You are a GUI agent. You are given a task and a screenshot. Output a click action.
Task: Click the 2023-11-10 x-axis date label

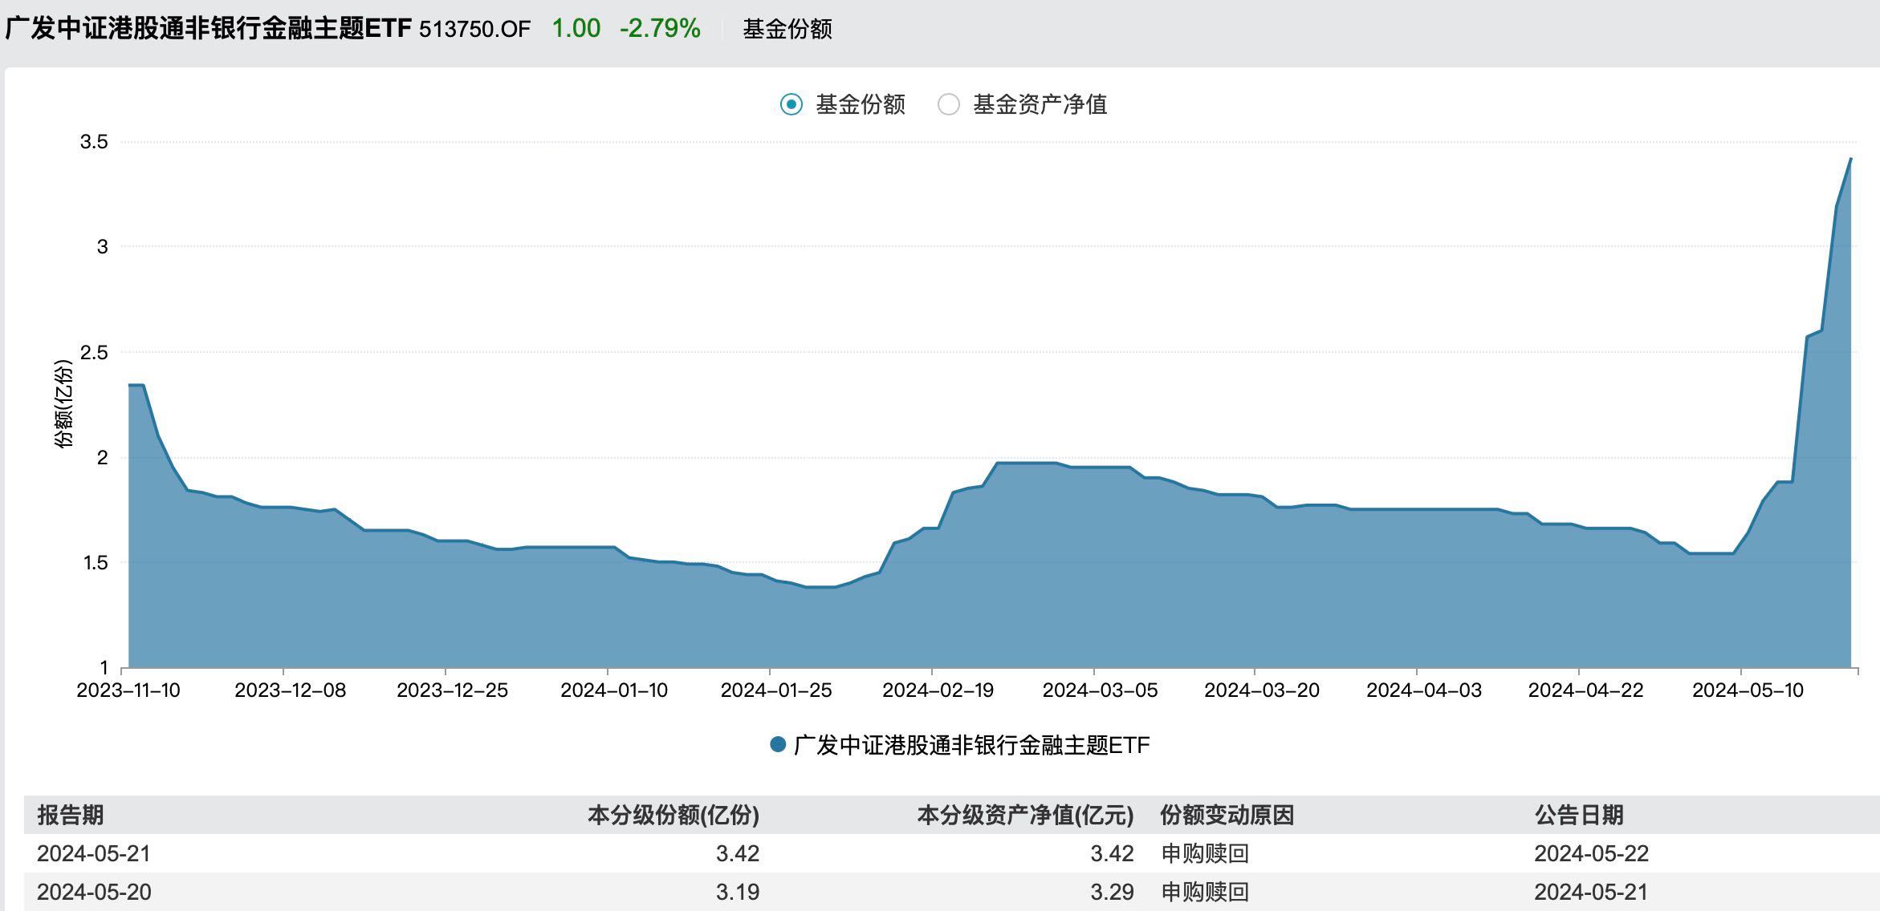click(x=128, y=690)
